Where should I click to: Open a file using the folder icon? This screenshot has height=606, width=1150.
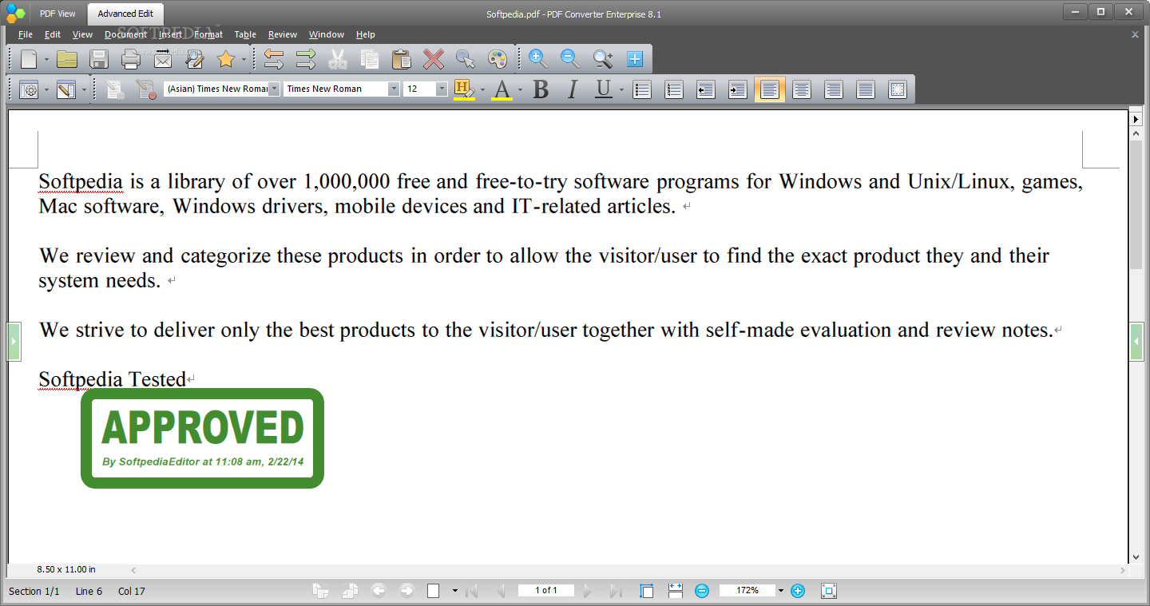pos(67,59)
